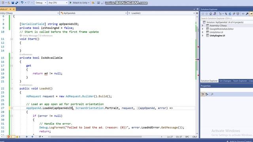Expand the Assembly-CSharp project node

(x=203, y=26)
